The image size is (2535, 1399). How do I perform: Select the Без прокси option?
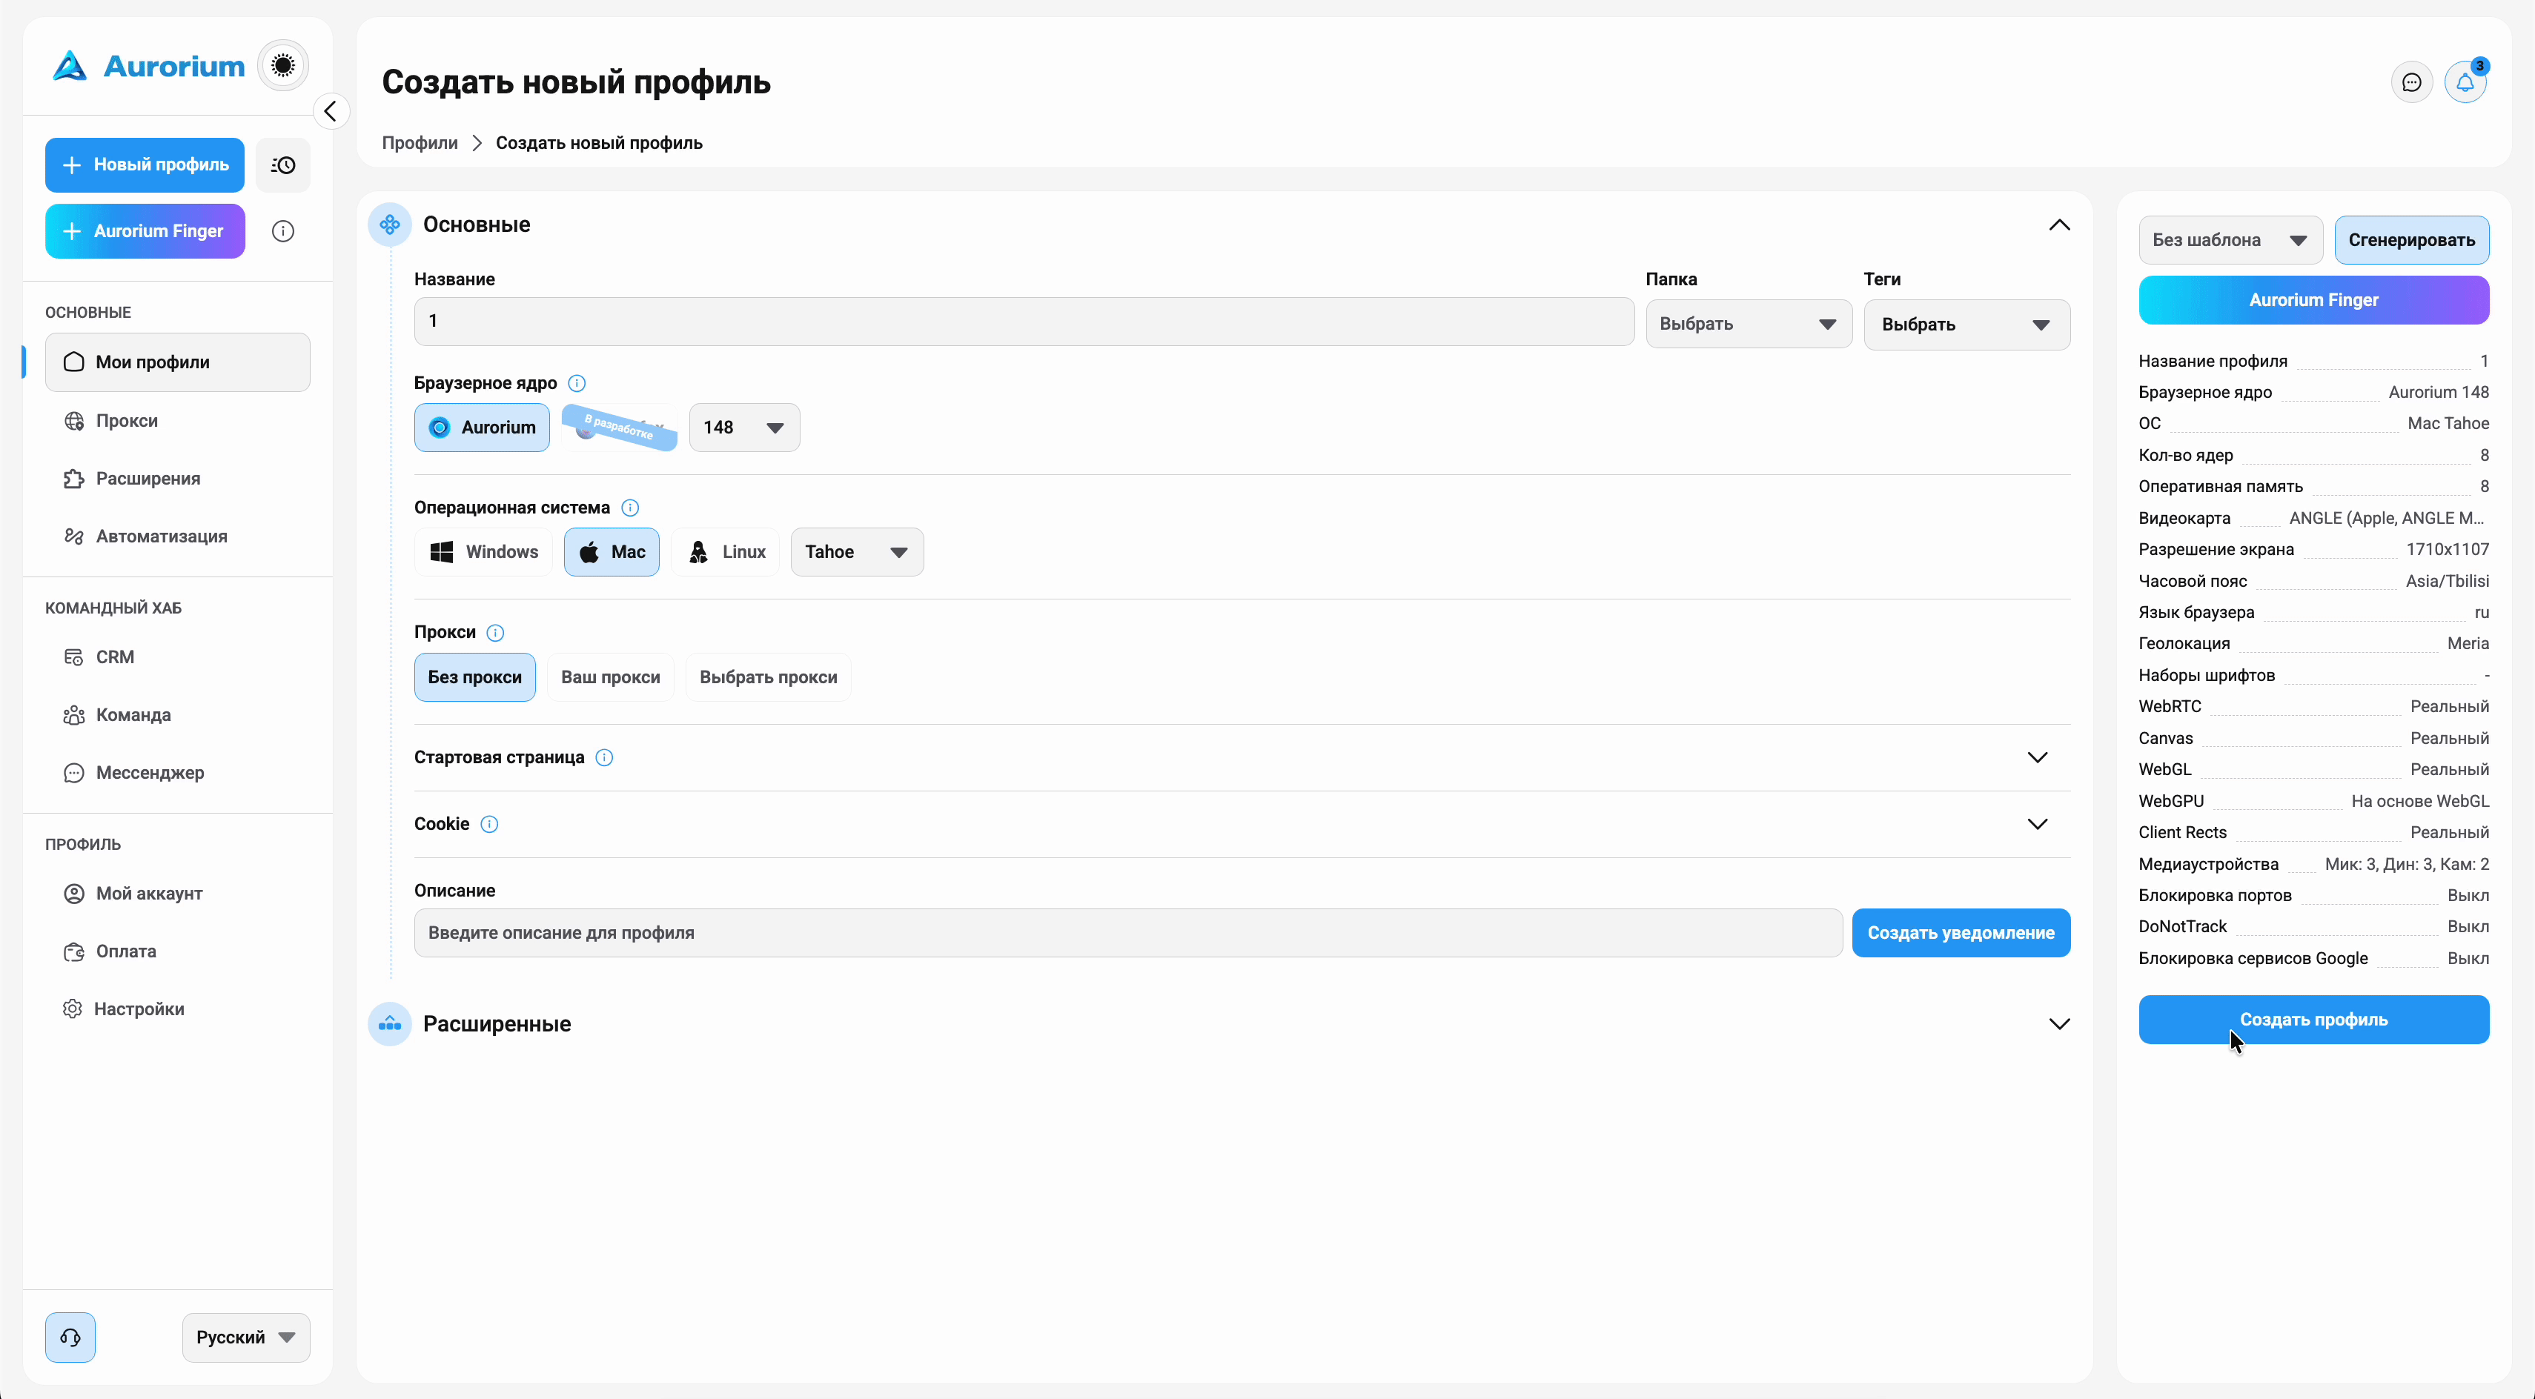coord(475,678)
